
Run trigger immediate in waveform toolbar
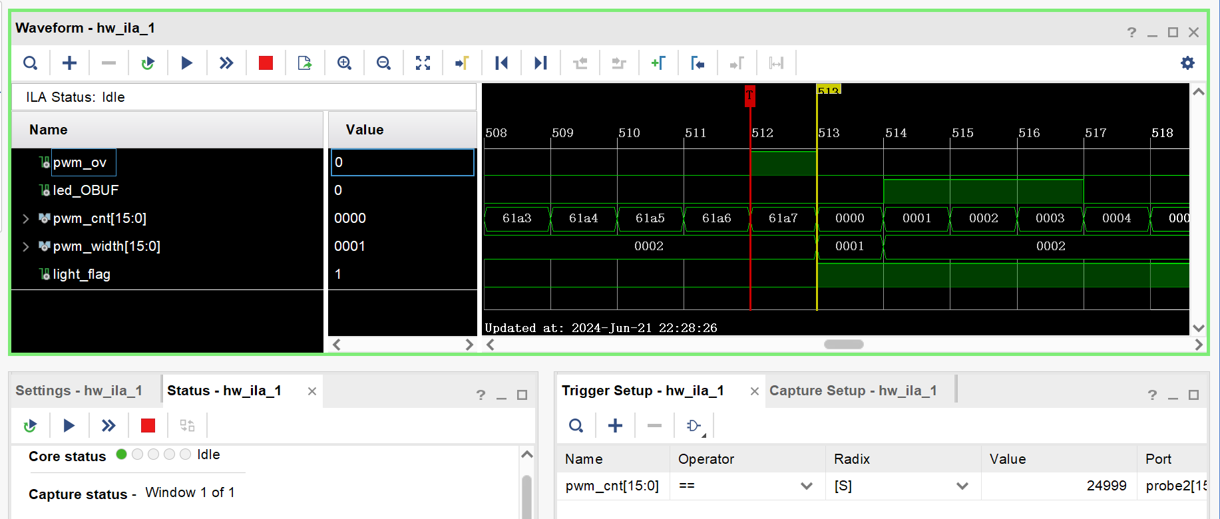click(226, 63)
